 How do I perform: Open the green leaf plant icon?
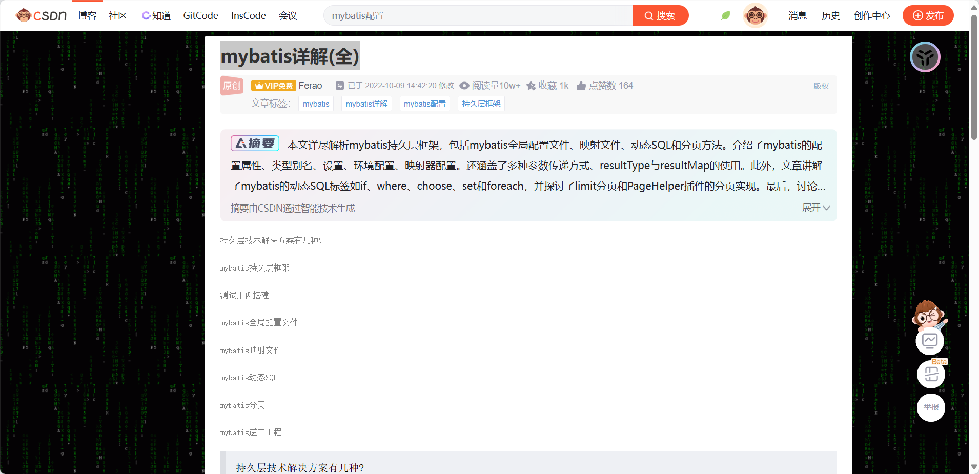point(726,15)
